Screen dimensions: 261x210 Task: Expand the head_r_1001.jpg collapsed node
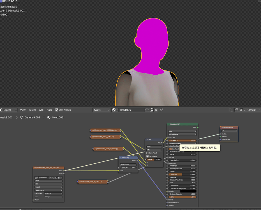click(93, 137)
